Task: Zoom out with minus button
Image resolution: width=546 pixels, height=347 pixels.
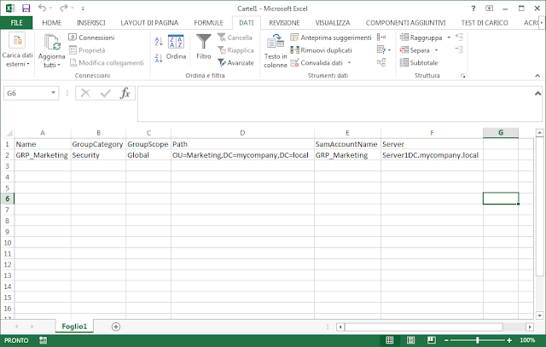Action: pyautogui.click(x=447, y=340)
